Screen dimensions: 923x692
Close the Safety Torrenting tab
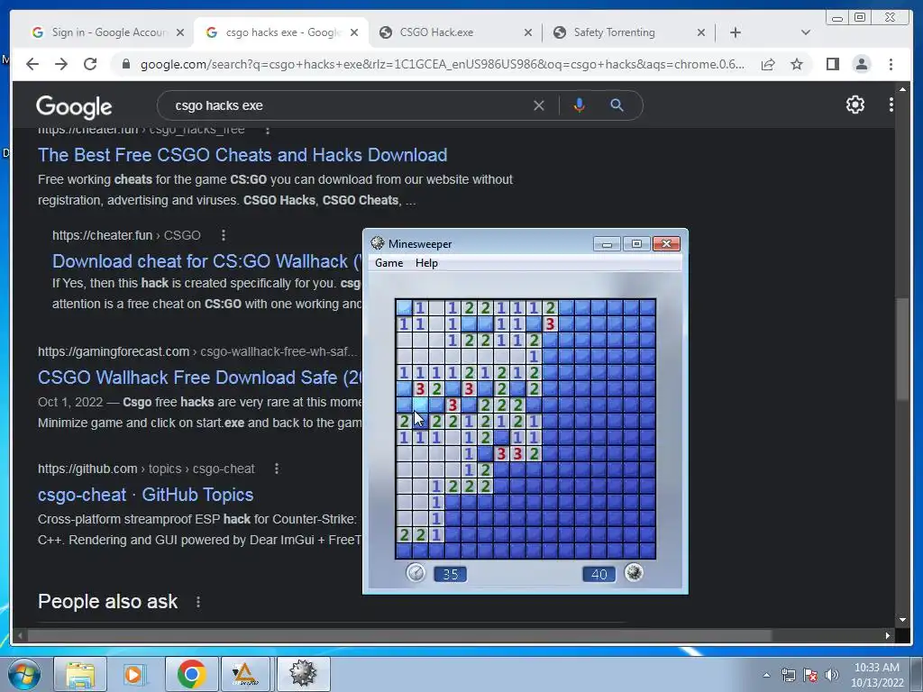pyautogui.click(x=701, y=33)
